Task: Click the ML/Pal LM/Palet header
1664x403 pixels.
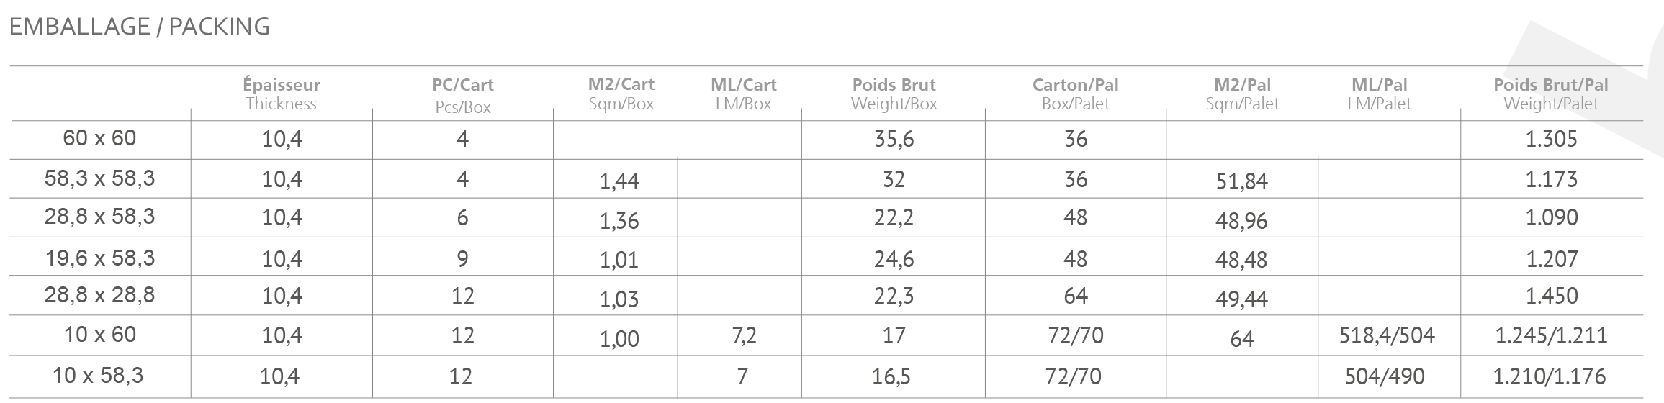Action: pyautogui.click(x=1380, y=94)
